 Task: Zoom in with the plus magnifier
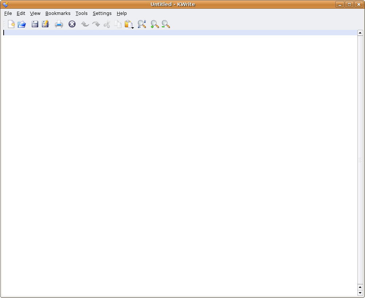click(x=155, y=24)
